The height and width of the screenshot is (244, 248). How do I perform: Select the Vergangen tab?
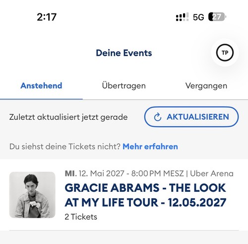point(206,86)
